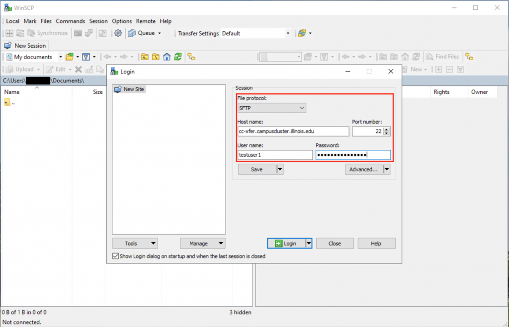Image resolution: width=509 pixels, height=327 pixels.
Task: Select New Site in the sites list
Action: [x=130, y=89]
